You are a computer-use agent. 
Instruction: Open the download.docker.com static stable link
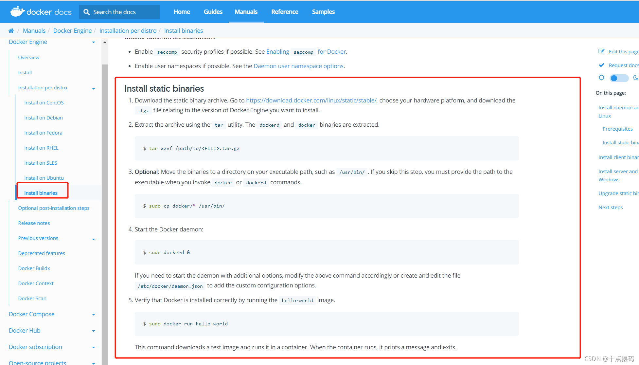[x=311, y=100]
